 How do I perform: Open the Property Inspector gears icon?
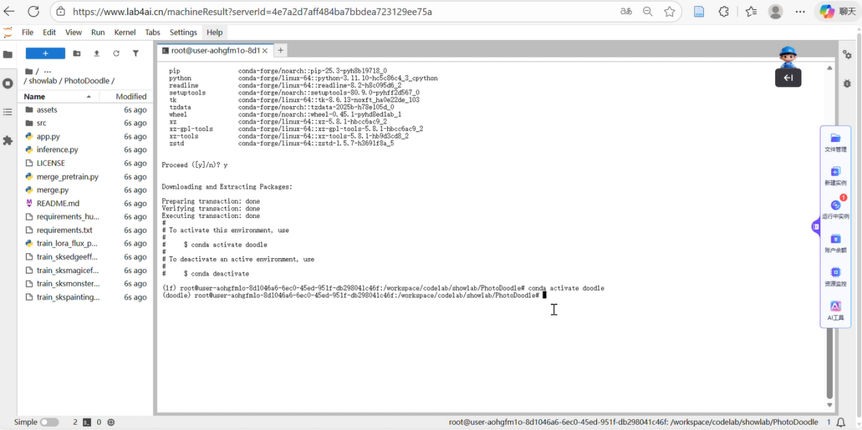tap(847, 54)
